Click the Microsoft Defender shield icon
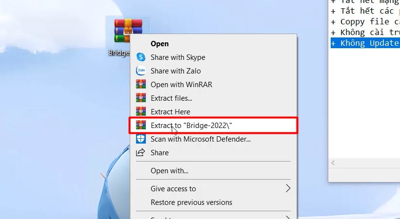Viewport: 400px width, 219px height. click(x=141, y=139)
